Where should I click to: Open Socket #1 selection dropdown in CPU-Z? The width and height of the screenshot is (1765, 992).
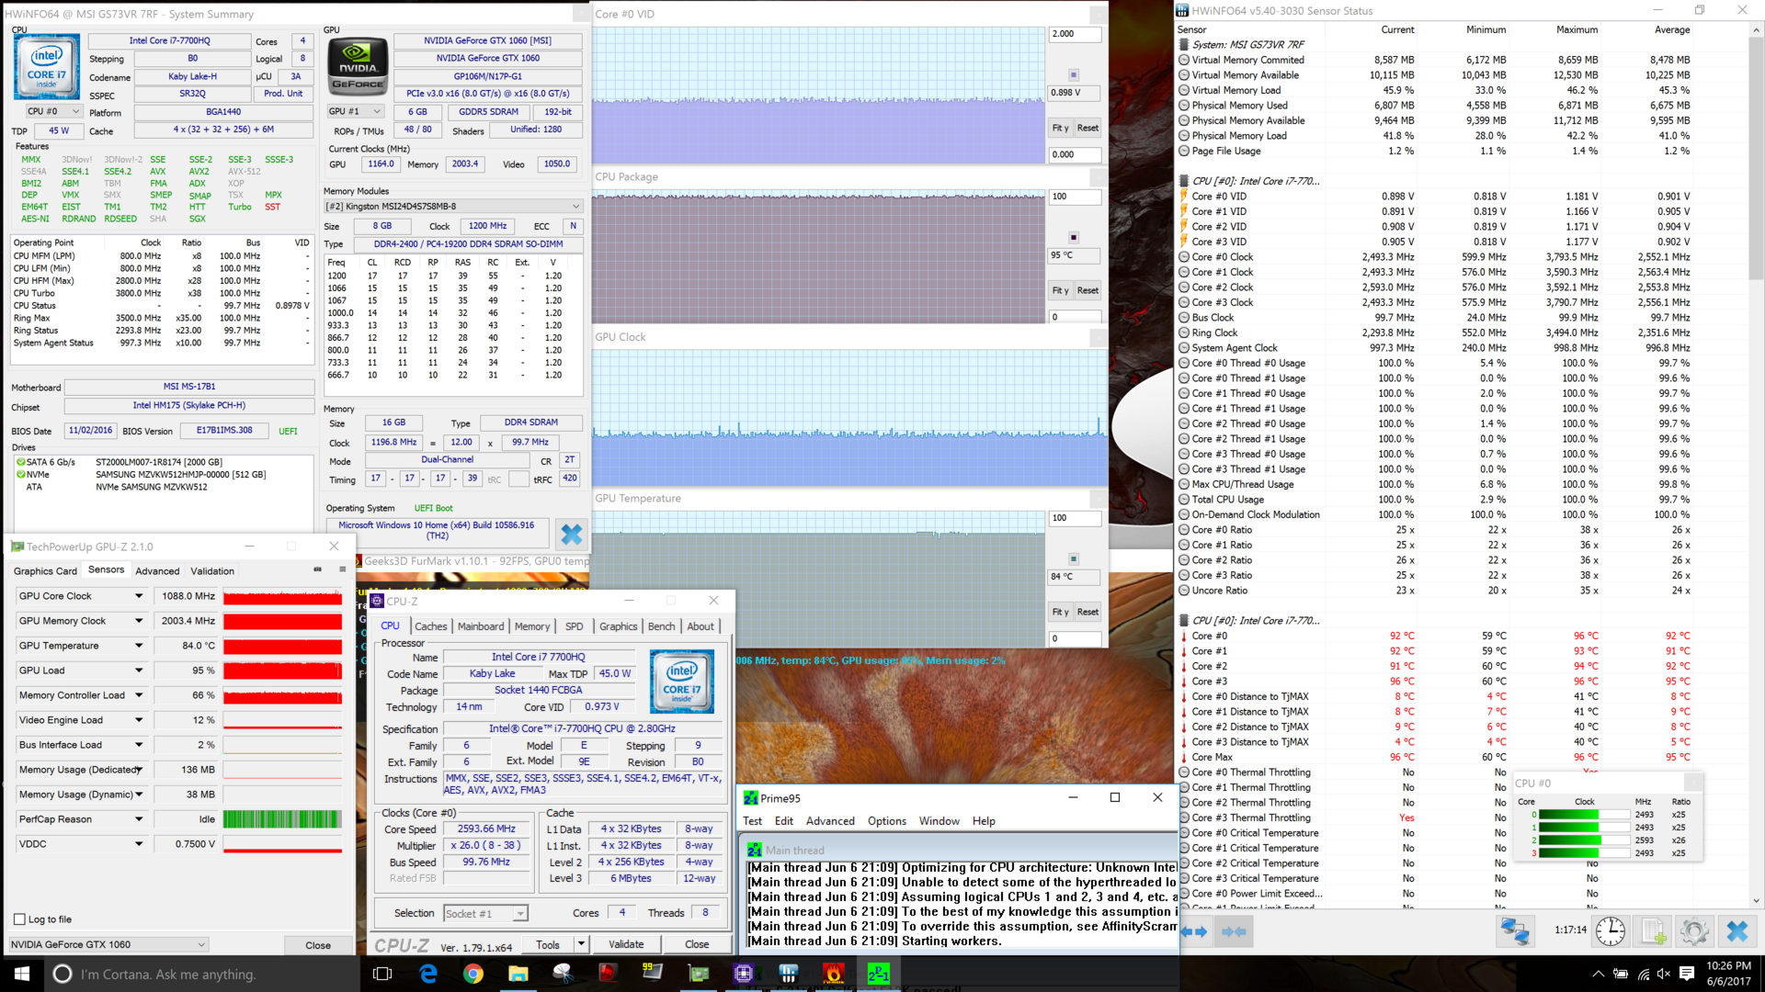click(x=485, y=913)
